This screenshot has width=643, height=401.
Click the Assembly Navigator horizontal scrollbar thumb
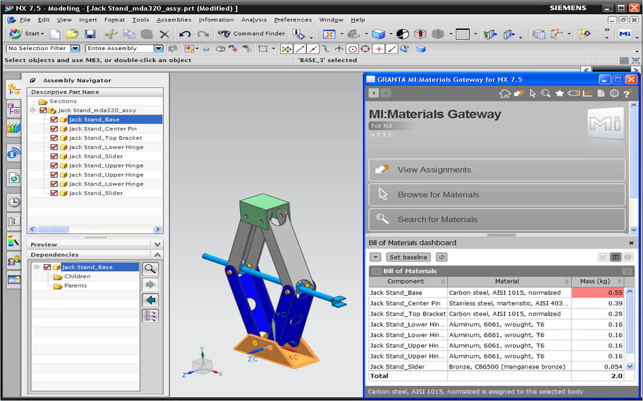[x=53, y=229]
